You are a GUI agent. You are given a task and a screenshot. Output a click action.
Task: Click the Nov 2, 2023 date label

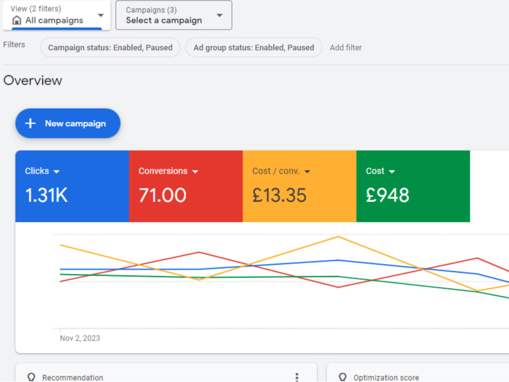tap(80, 338)
